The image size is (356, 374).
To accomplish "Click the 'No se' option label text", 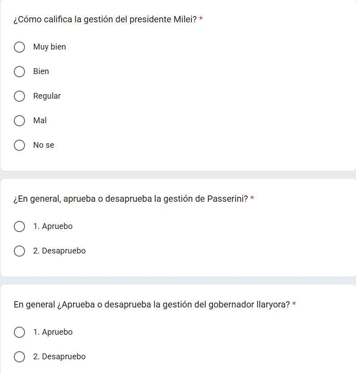I will (x=44, y=145).
